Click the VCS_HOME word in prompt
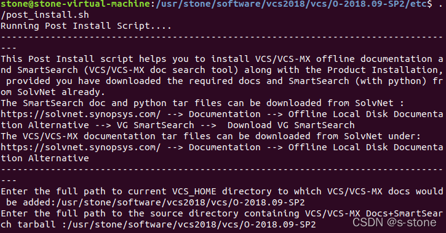 pyautogui.click(x=194, y=192)
